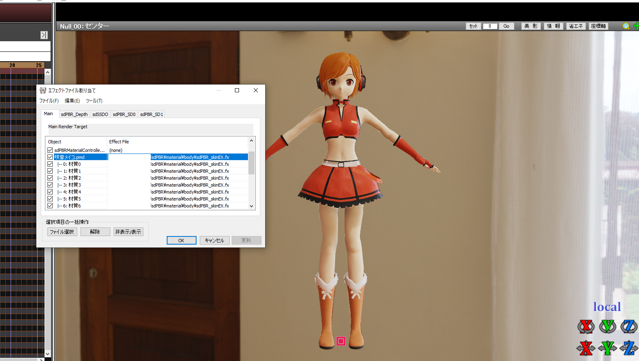Click the Y-axis move gizmo icon
This screenshot has width=639, height=361.
pos(608,348)
